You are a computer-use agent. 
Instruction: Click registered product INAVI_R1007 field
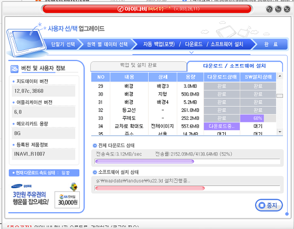(x=44, y=154)
